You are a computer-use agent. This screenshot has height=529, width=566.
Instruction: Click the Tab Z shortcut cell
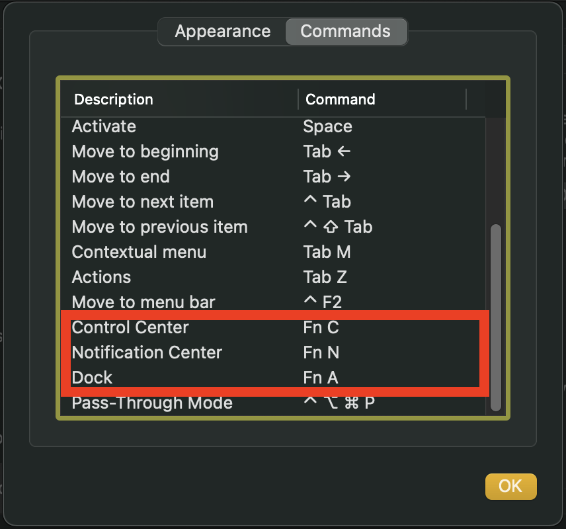(325, 277)
